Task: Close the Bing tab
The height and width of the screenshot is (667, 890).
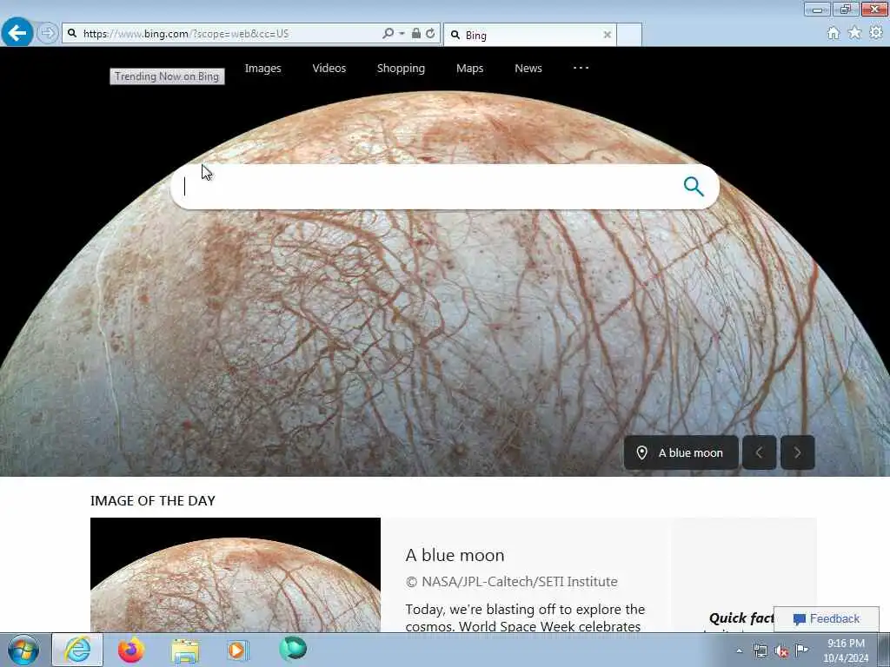Action: pos(607,35)
